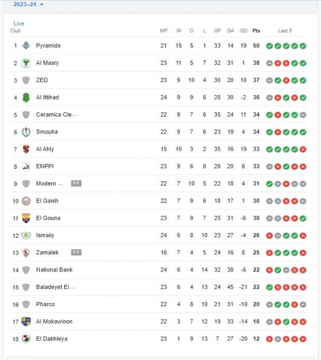Open the ZED team link
321x360 pixels.
pos(41,80)
